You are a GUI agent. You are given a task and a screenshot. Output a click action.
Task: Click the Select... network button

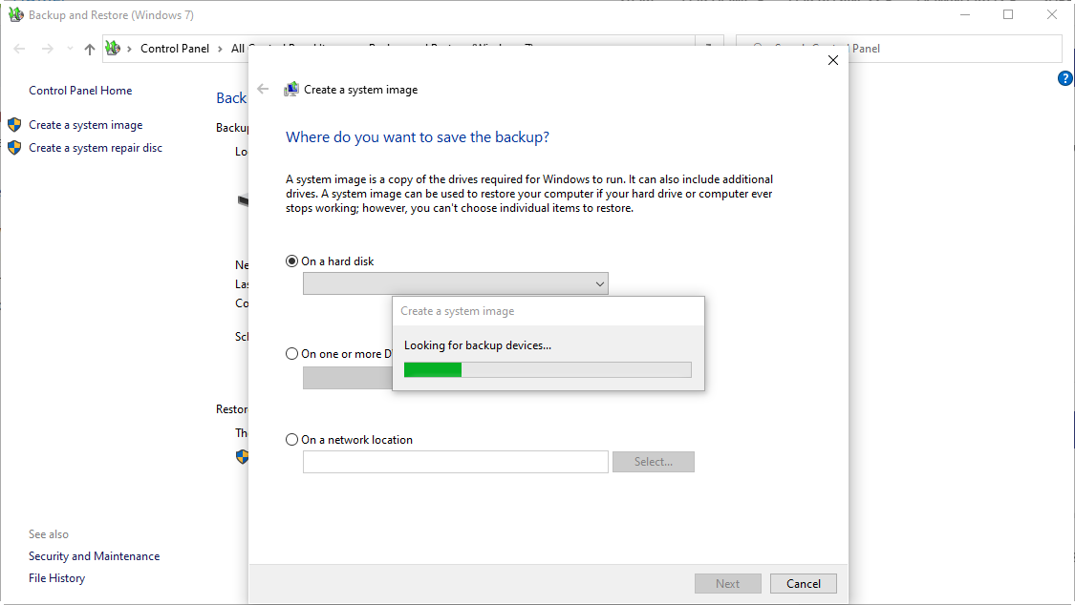click(x=654, y=462)
